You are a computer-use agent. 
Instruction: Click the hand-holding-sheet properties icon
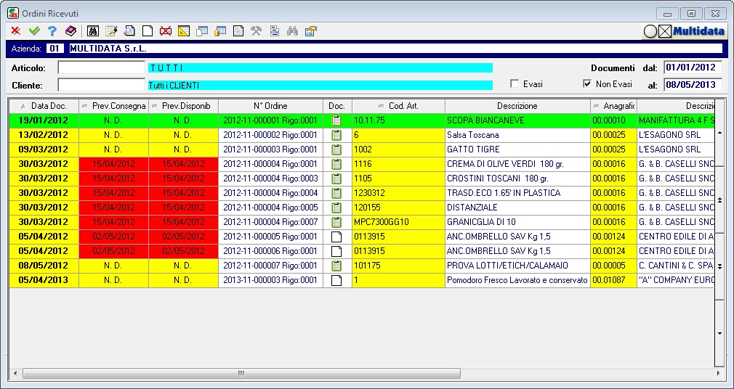[311, 31]
